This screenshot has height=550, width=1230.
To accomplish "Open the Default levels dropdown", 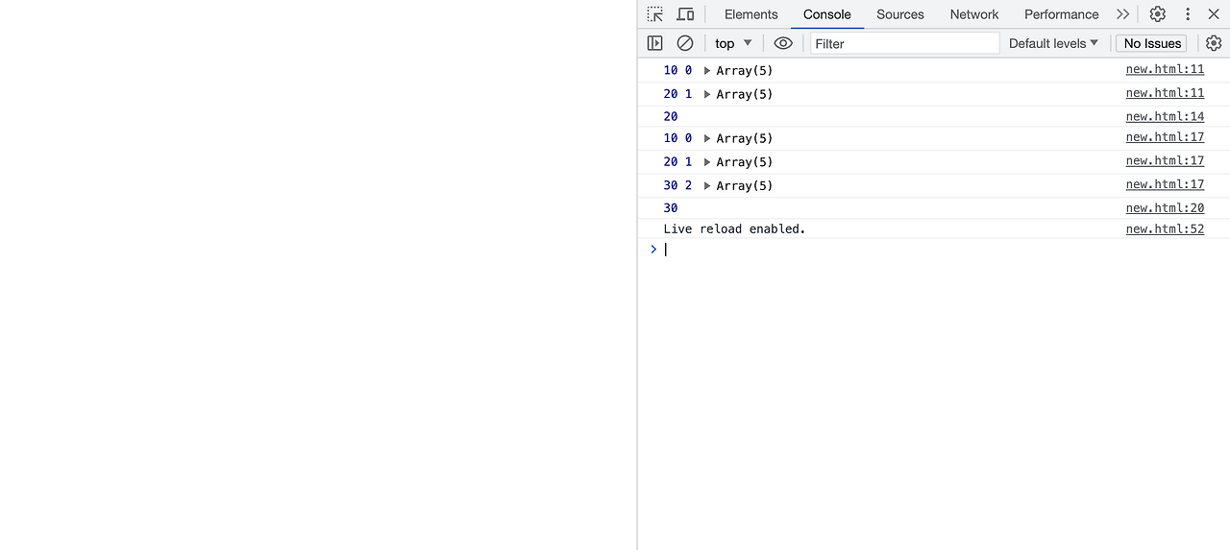I will click(x=1053, y=43).
